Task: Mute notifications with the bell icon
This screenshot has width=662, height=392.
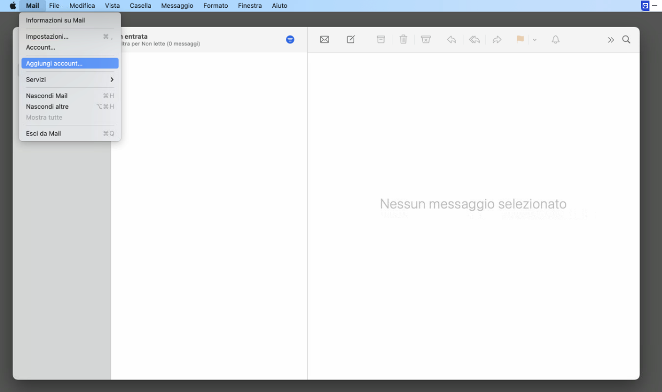Action: [555, 40]
